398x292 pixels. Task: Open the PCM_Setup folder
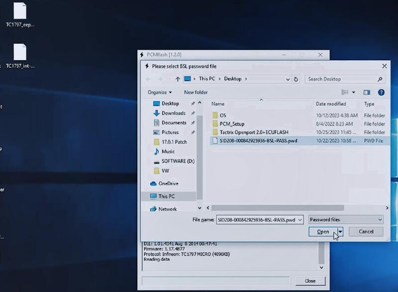tap(232, 124)
